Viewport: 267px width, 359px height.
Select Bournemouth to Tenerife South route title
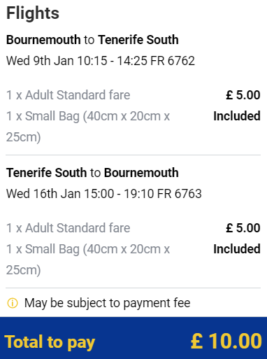(x=92, y=40)
